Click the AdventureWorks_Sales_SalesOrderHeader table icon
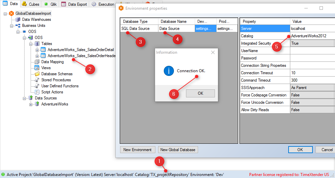The image size is (335, 178). coord(43,56)
